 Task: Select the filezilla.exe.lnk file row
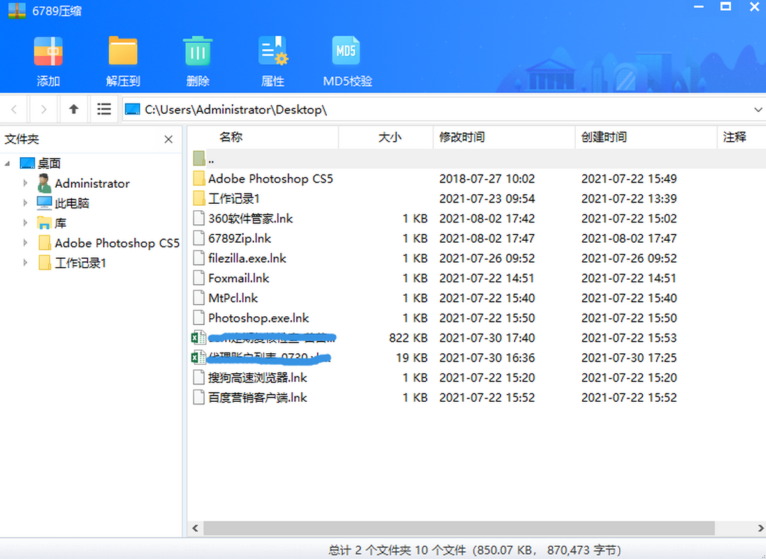[247, 259]
